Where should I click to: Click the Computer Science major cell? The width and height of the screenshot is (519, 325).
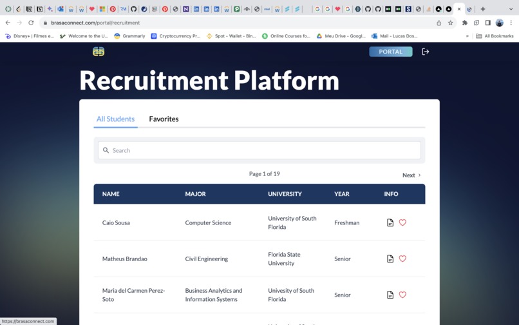tap(208, 222)
